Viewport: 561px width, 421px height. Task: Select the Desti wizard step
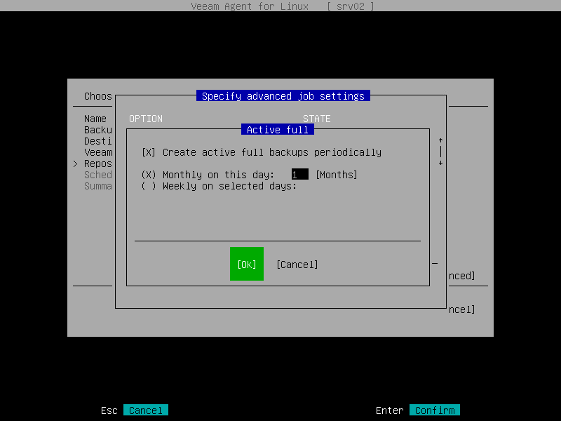tap(98, 141)
